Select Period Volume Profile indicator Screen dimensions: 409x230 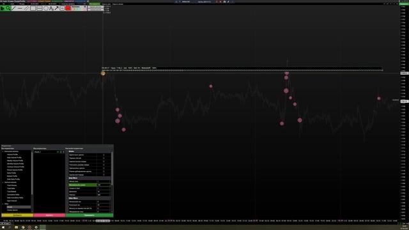coord(15,170)
